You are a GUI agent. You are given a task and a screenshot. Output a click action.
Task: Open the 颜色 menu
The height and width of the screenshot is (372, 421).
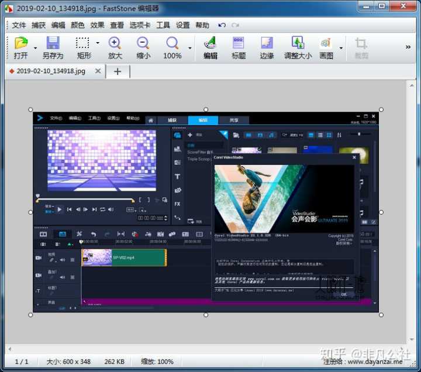pyautogui.click(x=78, y=25)
